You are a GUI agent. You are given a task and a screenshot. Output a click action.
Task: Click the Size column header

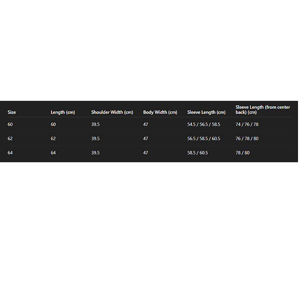click(12, 112)
